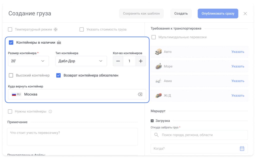Click Указать link for Море
Screen dimensions: 256x158
pyautogui.click(x=238, y=66)
